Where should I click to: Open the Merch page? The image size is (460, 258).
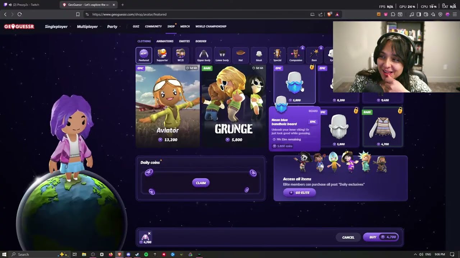click(185, 27)
